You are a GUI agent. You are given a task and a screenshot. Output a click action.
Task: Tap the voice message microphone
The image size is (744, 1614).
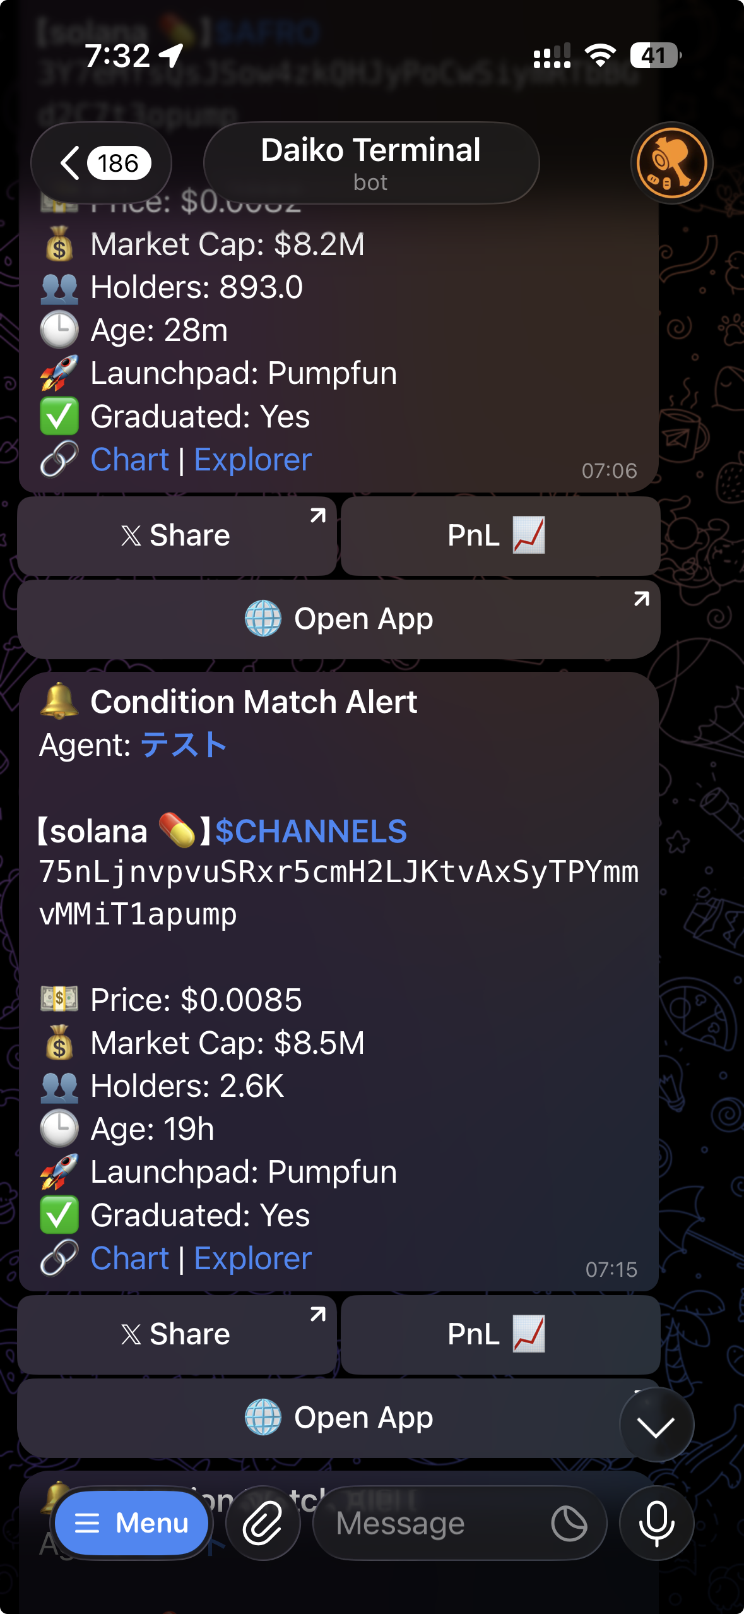(x=657, y=1523)
